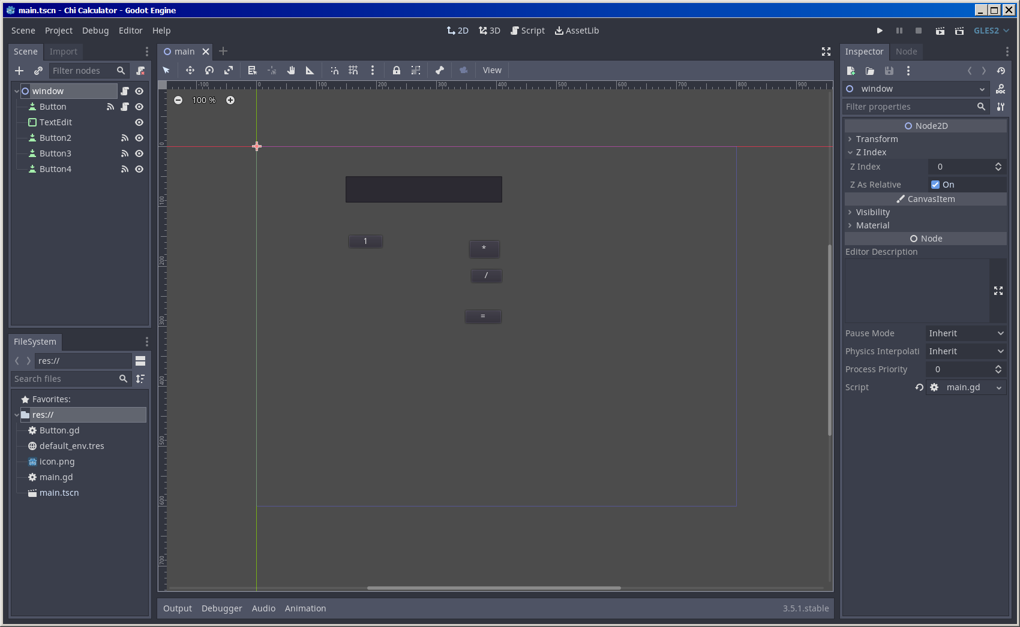
Task: Open the Output bottom panel
Action: (178, 608)
